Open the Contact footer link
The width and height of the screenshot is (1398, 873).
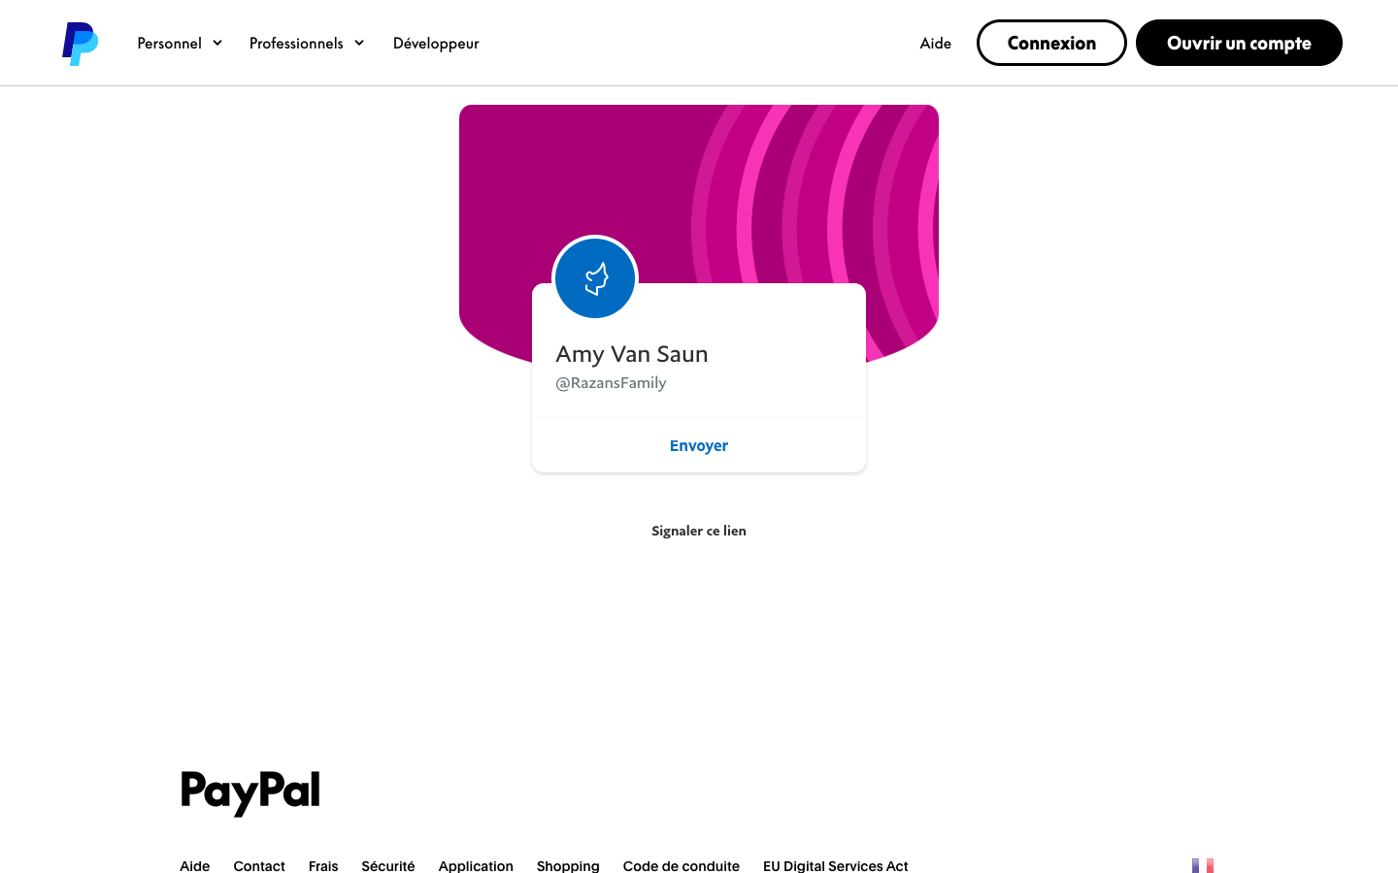tap(259, 865)
